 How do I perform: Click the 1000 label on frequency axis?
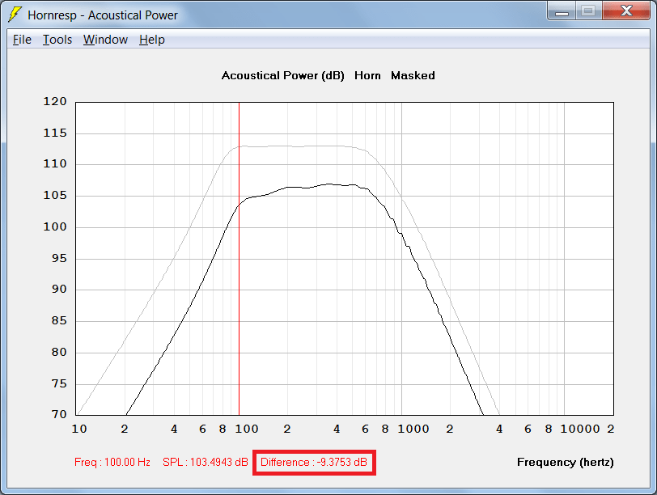[413, 429]
